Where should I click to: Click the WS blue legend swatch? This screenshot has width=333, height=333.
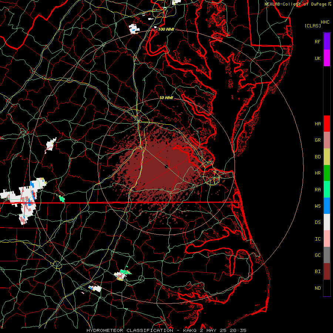[327, 206]
